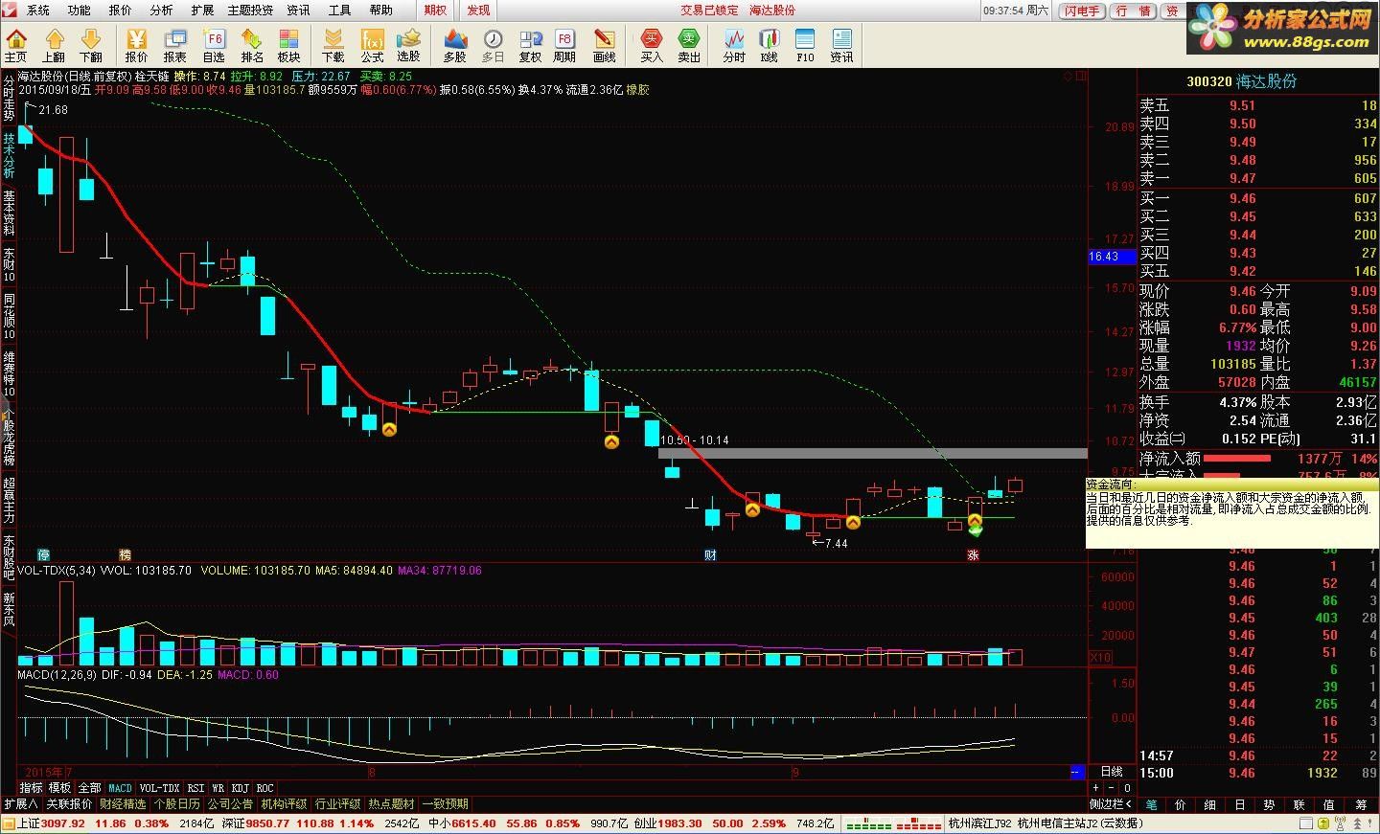Open the 公式 formula manager icon
The width and height of the screenshot is (1380, 834).
(x=372, y=45)
